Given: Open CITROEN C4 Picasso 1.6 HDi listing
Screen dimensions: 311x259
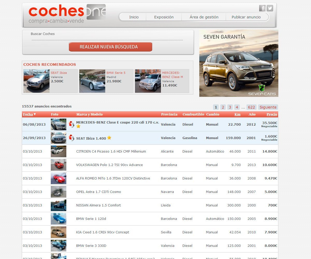Looking at the screenshot, I should pos(111,151).
